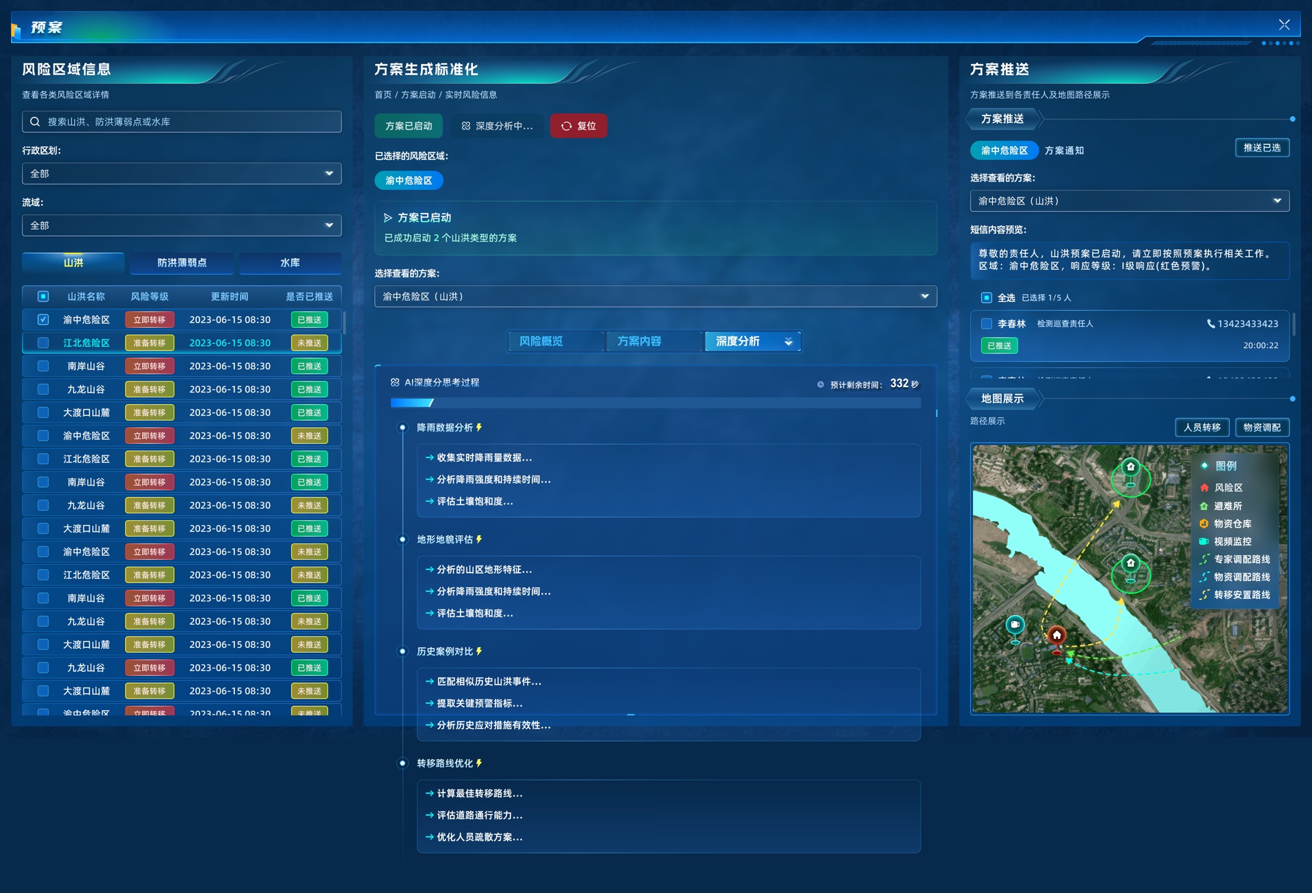Open the 风险概览 tab
Viewport: 1312px width, 893px height.
(x=556, y=341)
